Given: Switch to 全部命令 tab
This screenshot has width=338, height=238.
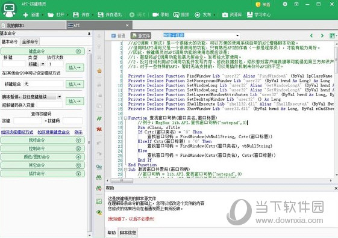Looking at the screenshot, I should 30,41.
